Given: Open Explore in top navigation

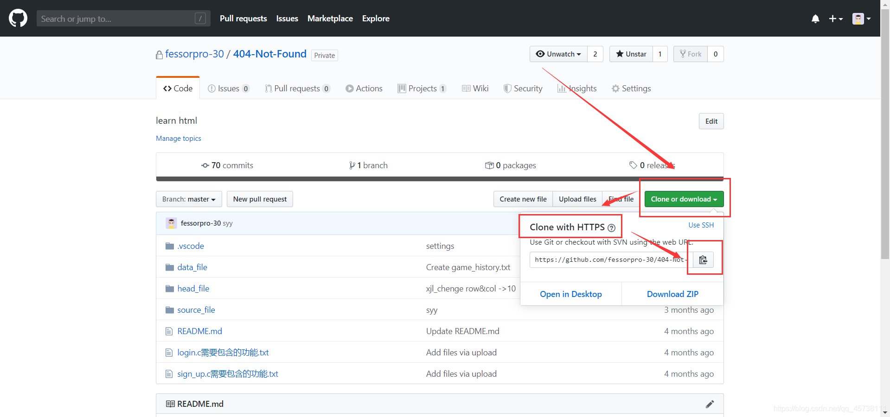Looking at the screenshot, I should [x=376, y=19].
